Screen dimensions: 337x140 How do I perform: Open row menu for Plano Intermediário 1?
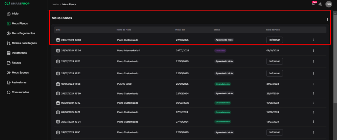tap(313, 51)
